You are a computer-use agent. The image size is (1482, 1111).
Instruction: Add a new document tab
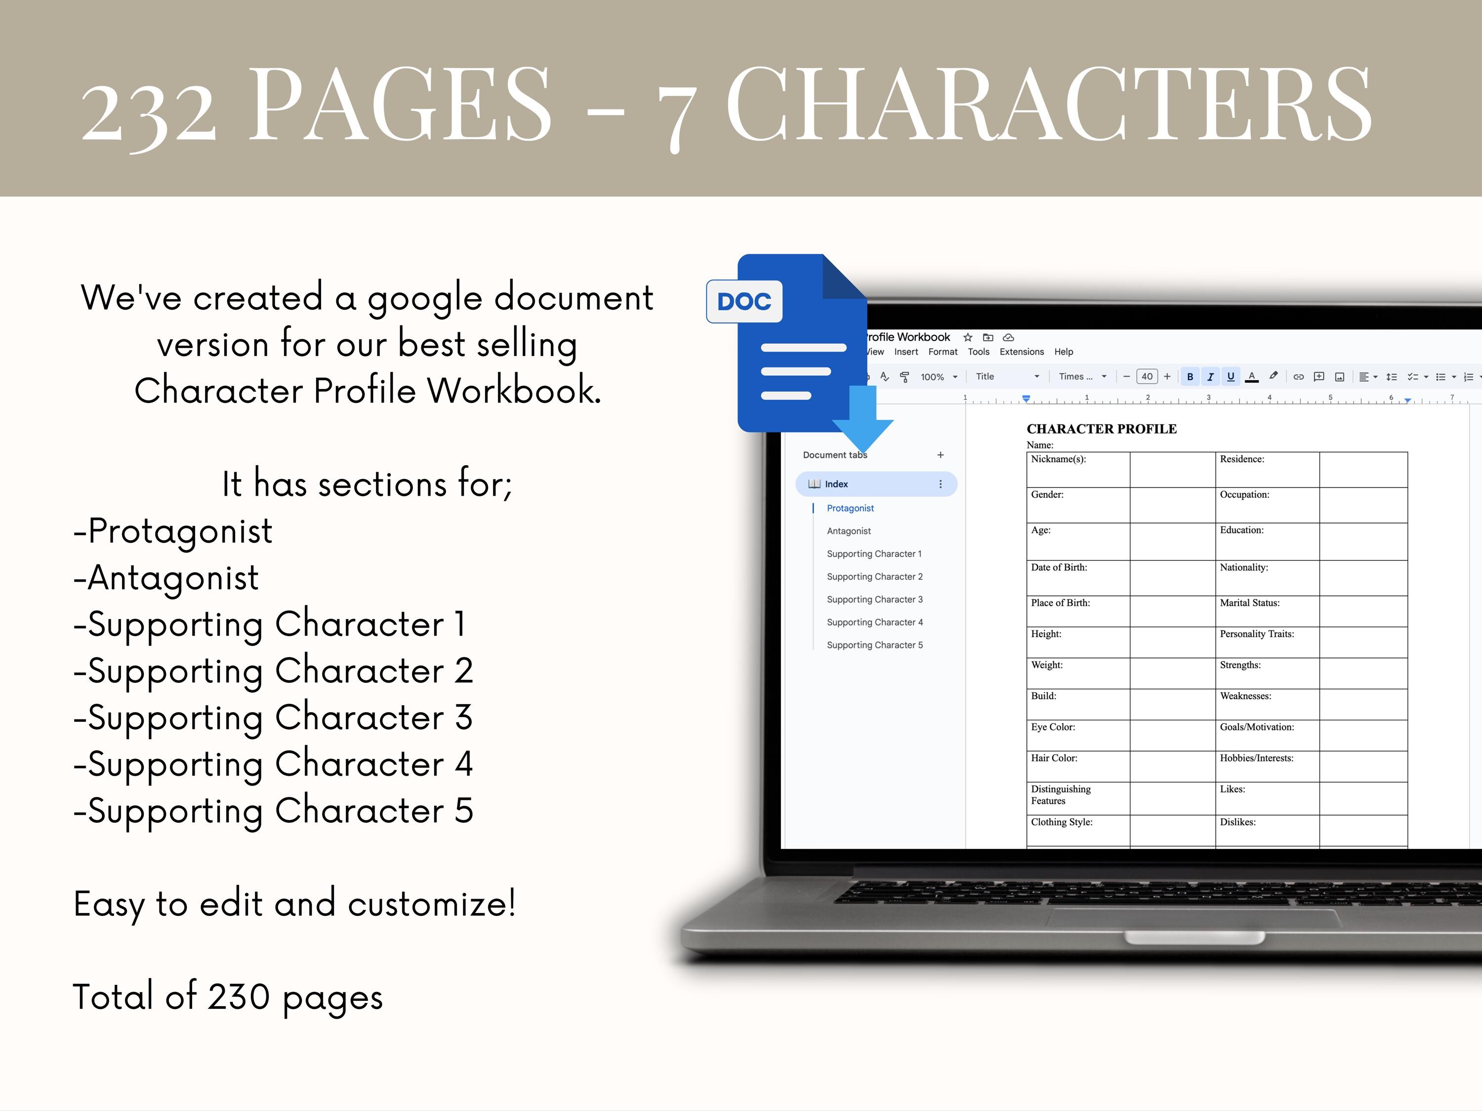[940, 455]
